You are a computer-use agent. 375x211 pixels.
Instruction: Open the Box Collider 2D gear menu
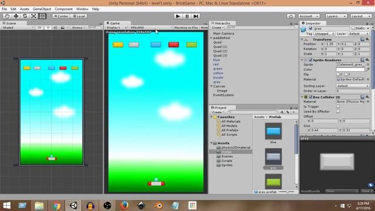367,97
